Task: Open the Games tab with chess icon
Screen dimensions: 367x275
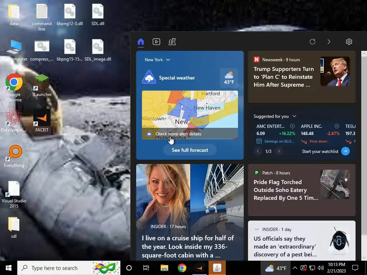Action: click(172, 42)
